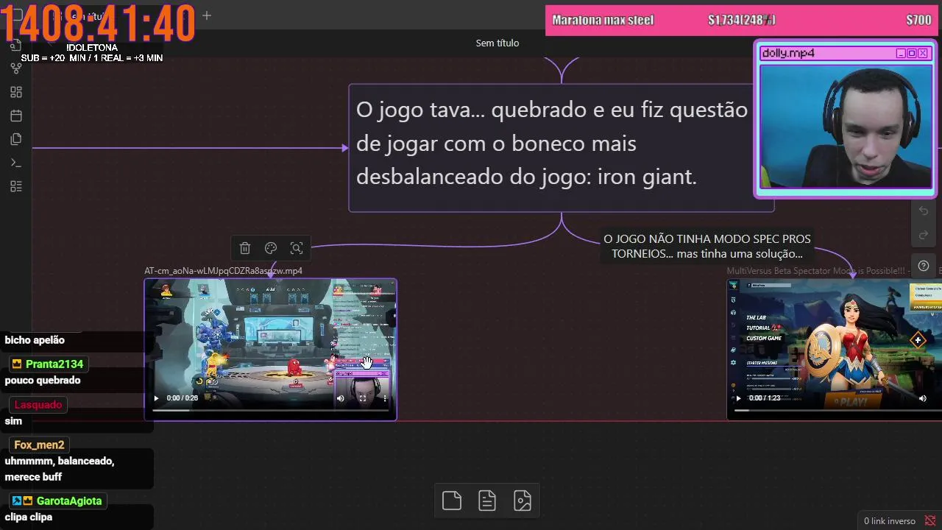Click the list-layout icon at the ribbon bottom
Image resolution: width=942 pixels, height=530 pixels.
(16, 186)
